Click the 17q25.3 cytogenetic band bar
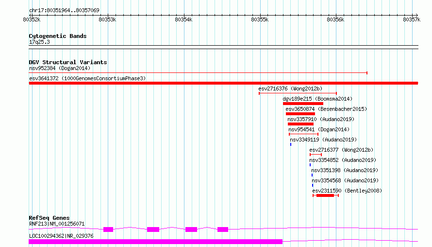The image size is (432, 247). point(223,47)
